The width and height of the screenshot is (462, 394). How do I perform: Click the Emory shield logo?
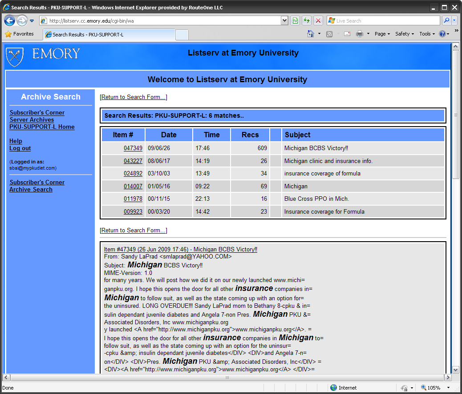pyautogui.click(x=15, y=56)
